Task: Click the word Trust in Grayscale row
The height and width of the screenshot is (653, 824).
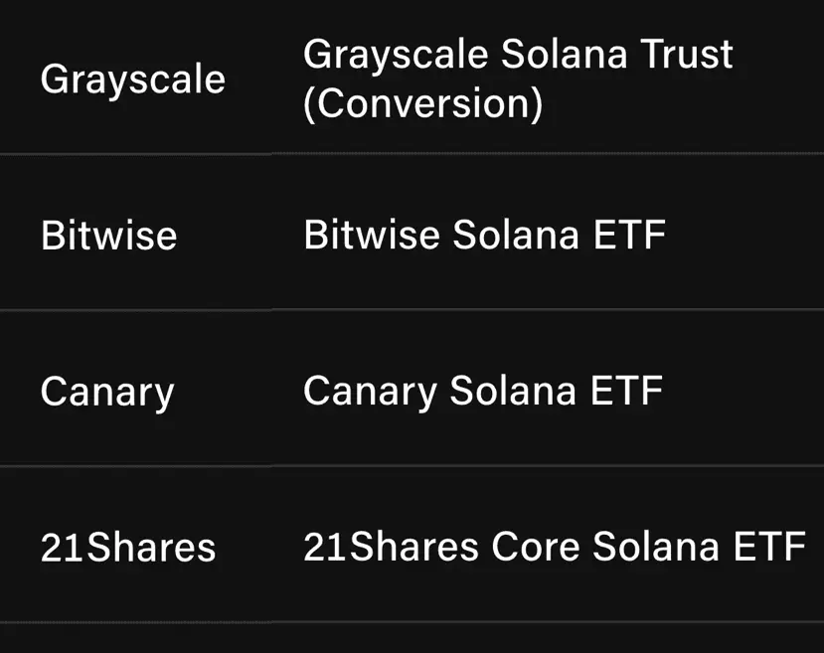Action: 687,54
